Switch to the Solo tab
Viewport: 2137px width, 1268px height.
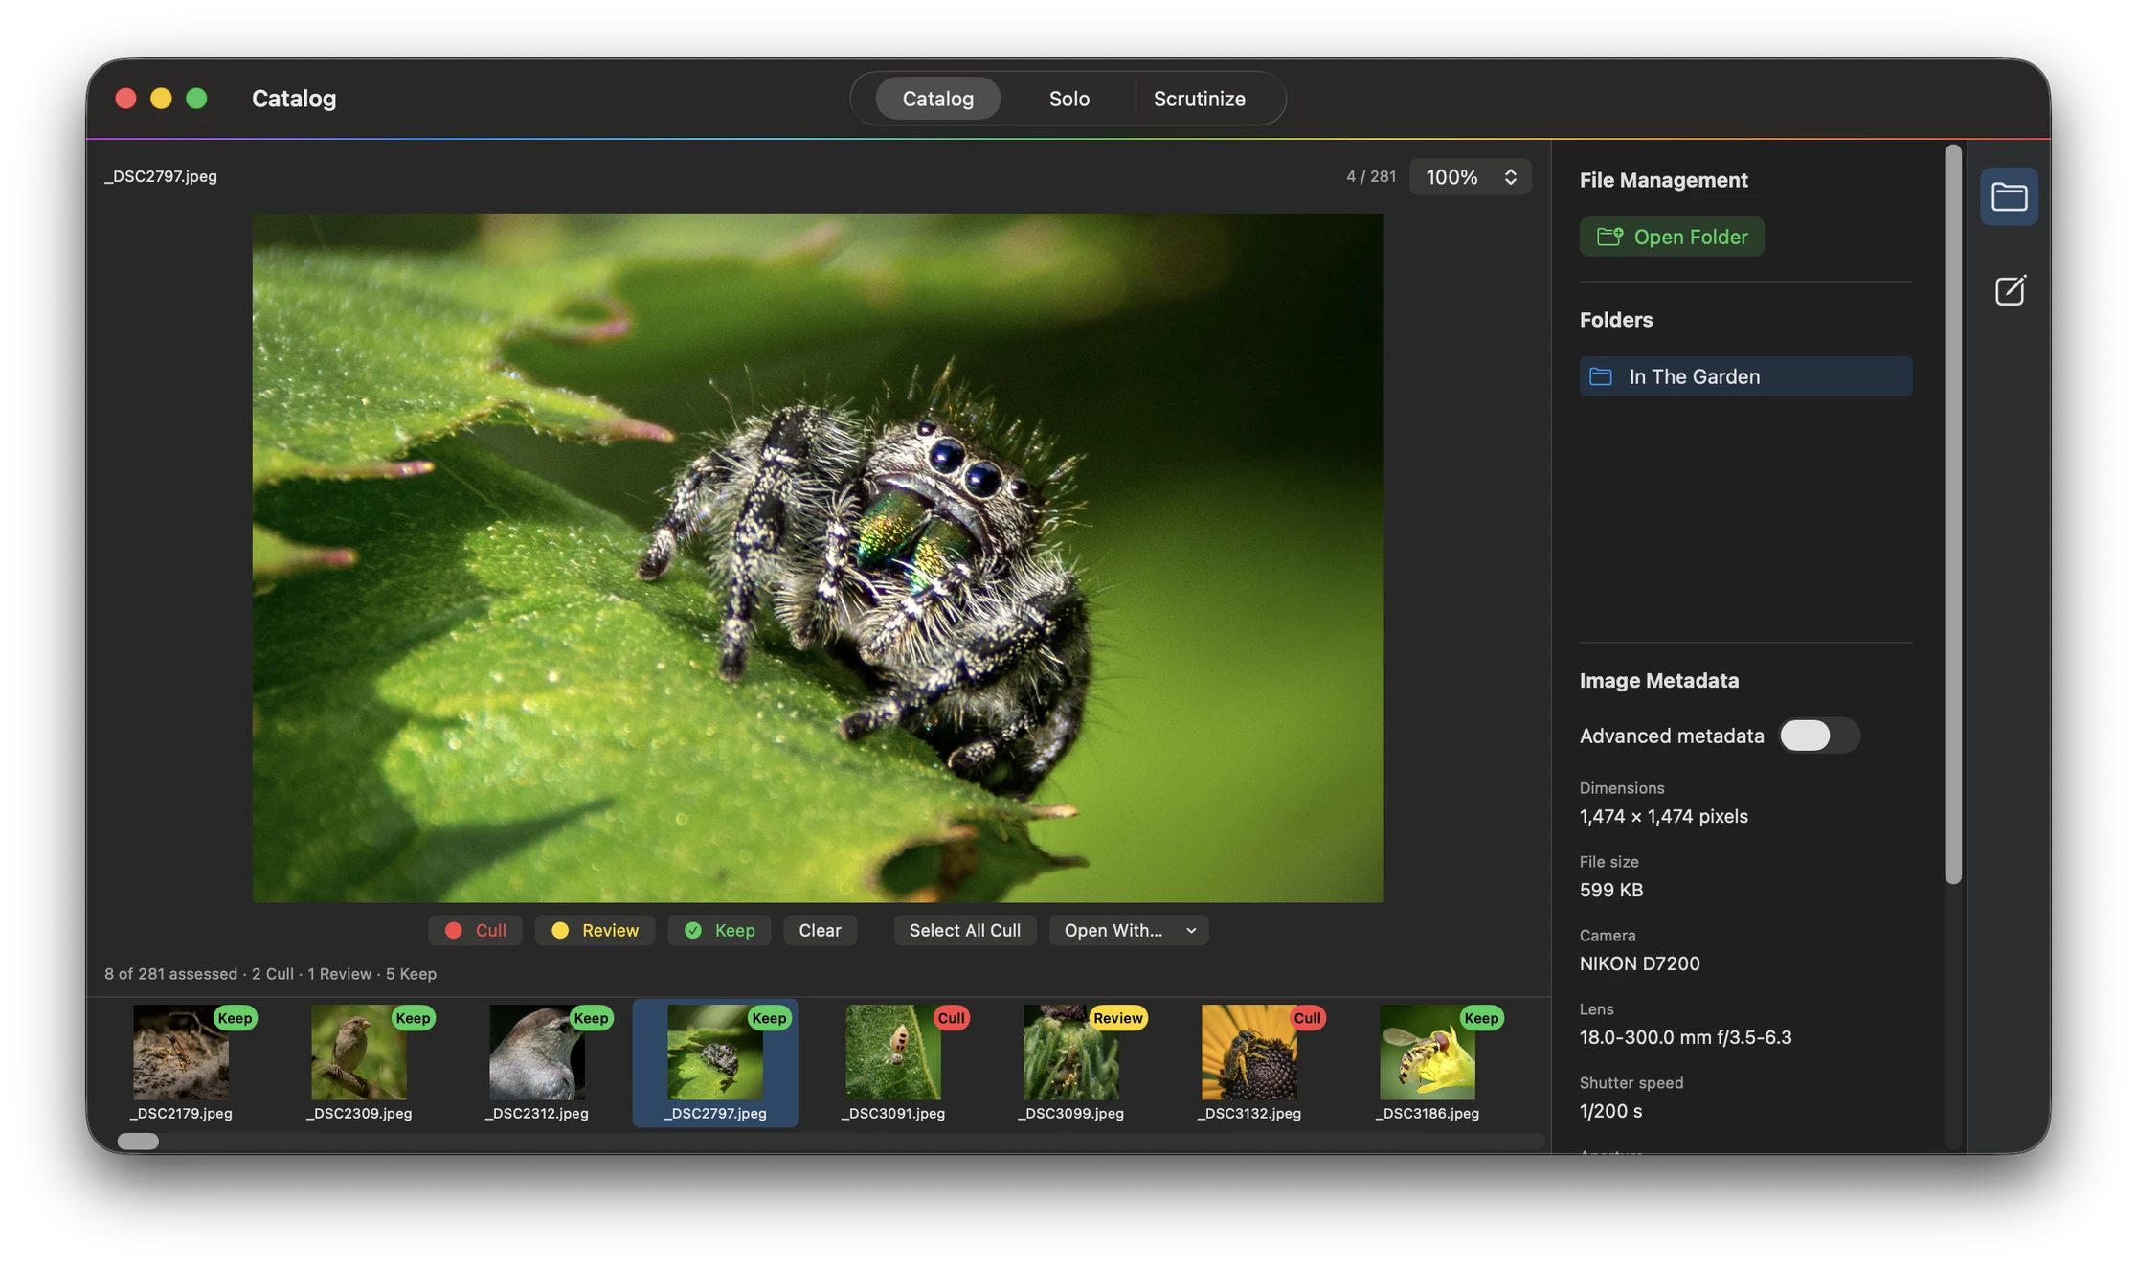coord(1068,99)
